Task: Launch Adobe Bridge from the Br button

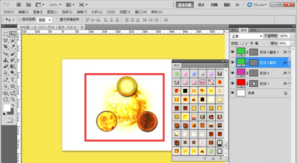Action: click(19, 5)
